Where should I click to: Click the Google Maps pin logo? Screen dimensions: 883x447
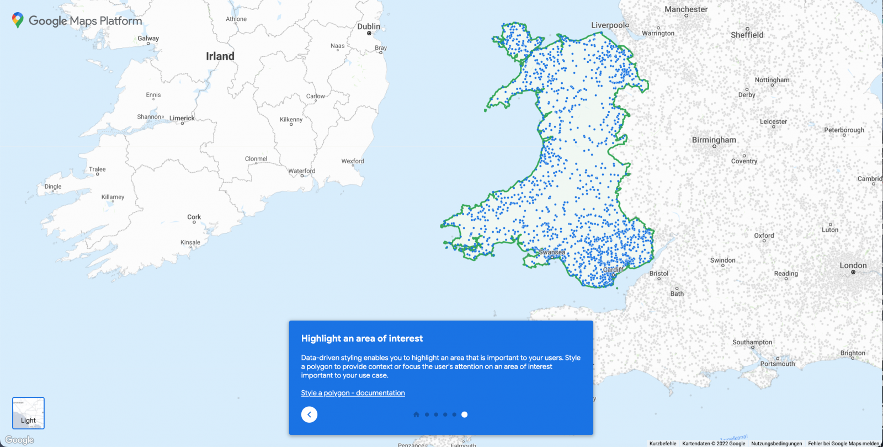pyautogui.click(x=18, y=20)
